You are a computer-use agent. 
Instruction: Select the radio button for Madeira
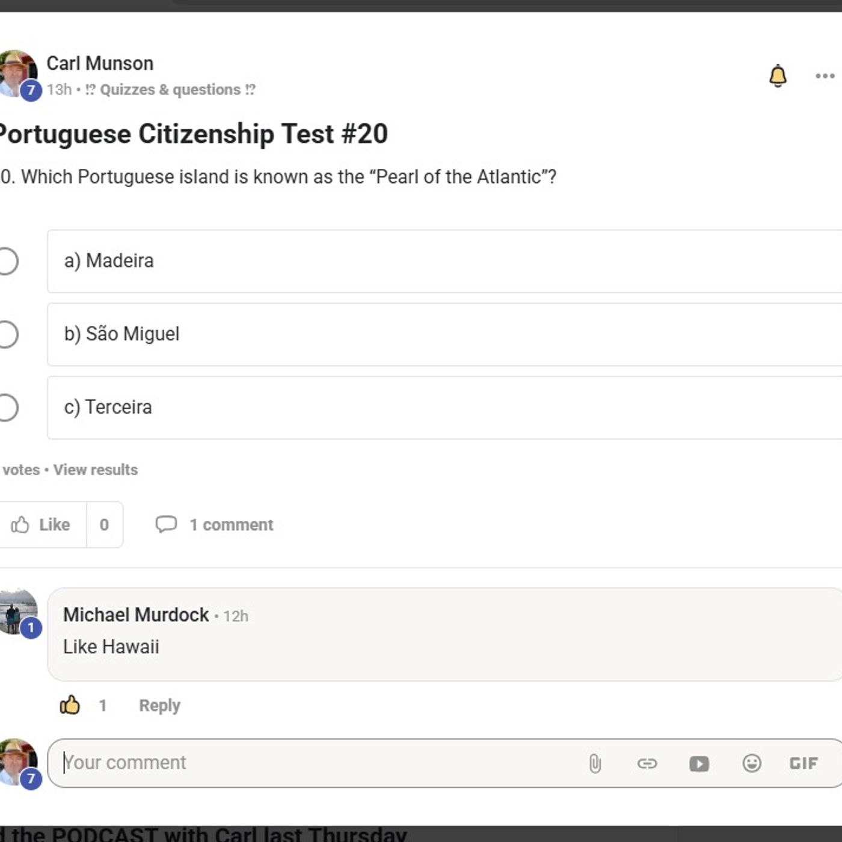click(x=8, y=261)
